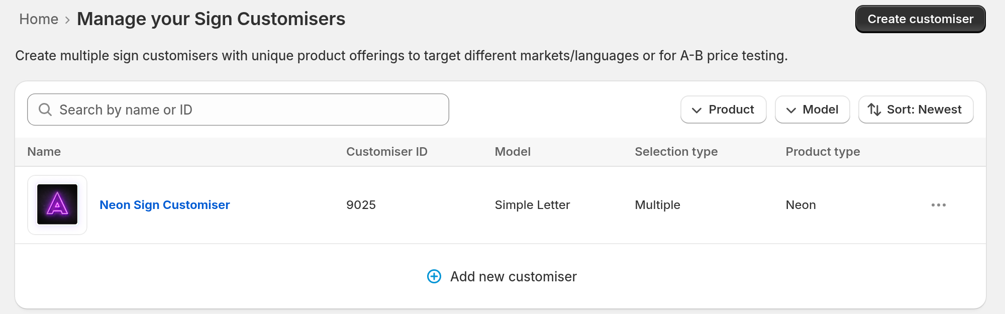Go to Home breadcrumb link

pyautogui.click(x=39, y=19)
